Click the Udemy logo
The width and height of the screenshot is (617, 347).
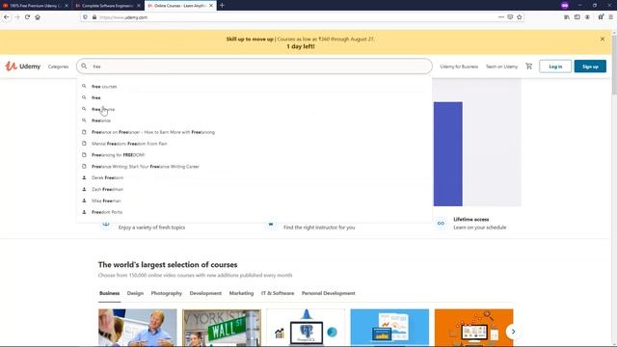click(23, 67)
